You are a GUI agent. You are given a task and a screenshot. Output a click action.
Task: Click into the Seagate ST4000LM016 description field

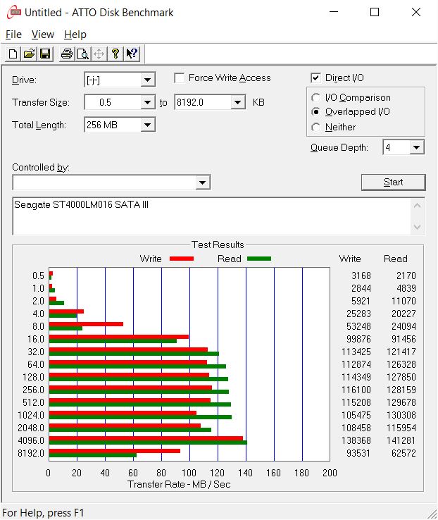[x=211, y=216]
